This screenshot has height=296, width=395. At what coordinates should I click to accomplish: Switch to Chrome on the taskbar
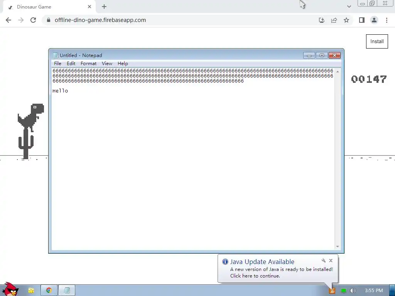pyautogui.click(x=49, y=291)
